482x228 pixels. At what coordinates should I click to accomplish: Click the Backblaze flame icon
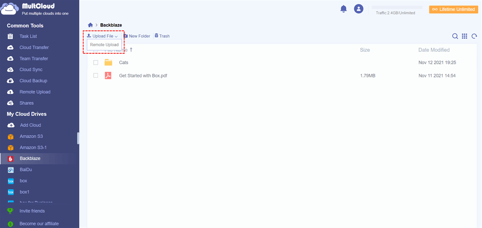pos(11,159)
